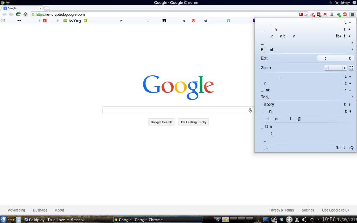Go to the home page icon

click(x=25, y=14)
